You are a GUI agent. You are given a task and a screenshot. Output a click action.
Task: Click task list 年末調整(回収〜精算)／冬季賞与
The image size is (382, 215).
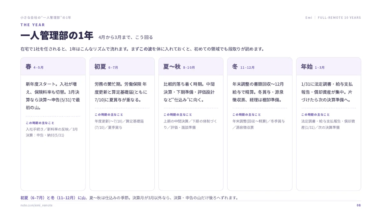pos(259,124)
